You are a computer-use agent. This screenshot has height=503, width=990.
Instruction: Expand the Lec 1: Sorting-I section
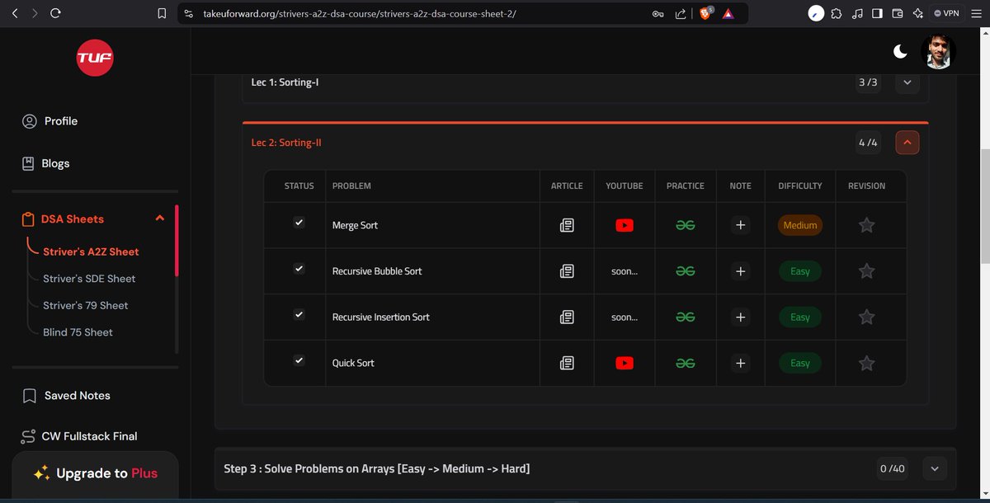(907, 82)
